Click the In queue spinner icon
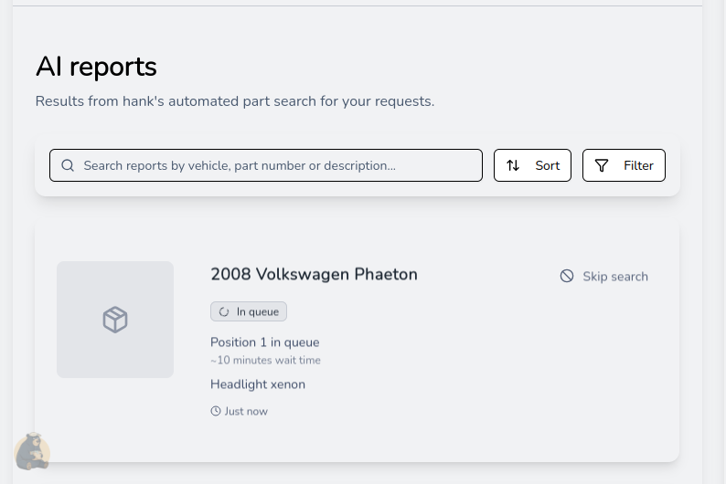This screenshot has width=726, height=484. 224,312
